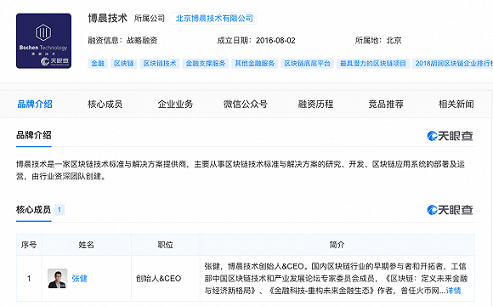Click the 序号 column header
Viewport: 493px width, 306px height.
coord(29,245)
